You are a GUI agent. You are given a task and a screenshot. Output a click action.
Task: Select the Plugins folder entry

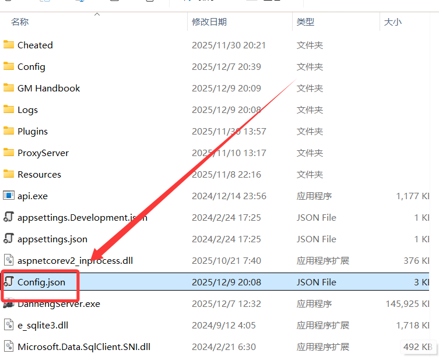point(33,131)
